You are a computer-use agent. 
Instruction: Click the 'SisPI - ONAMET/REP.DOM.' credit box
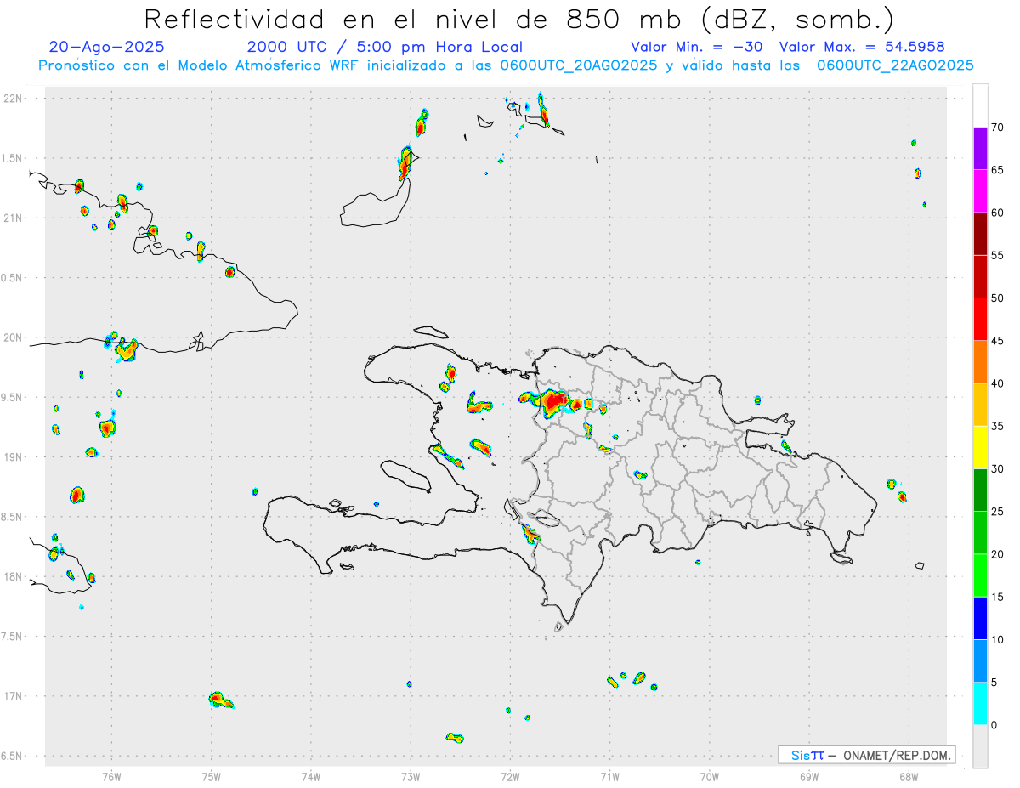click(x=866, y=755)
